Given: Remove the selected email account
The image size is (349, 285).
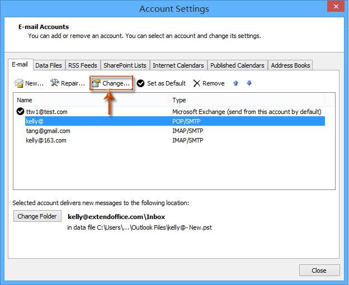Looking at the screenshot, I should coord(209,83).
